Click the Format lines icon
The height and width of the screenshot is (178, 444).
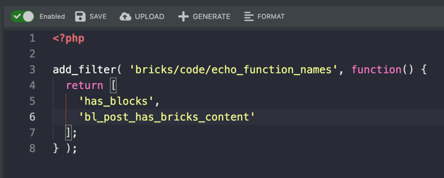tap(249, 16)
